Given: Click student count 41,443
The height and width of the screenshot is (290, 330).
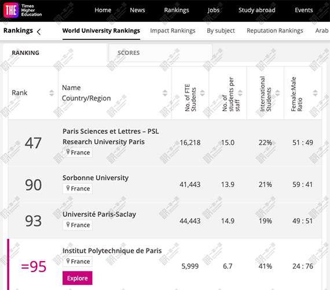Looking at the screenshot, I should point(190,185).
